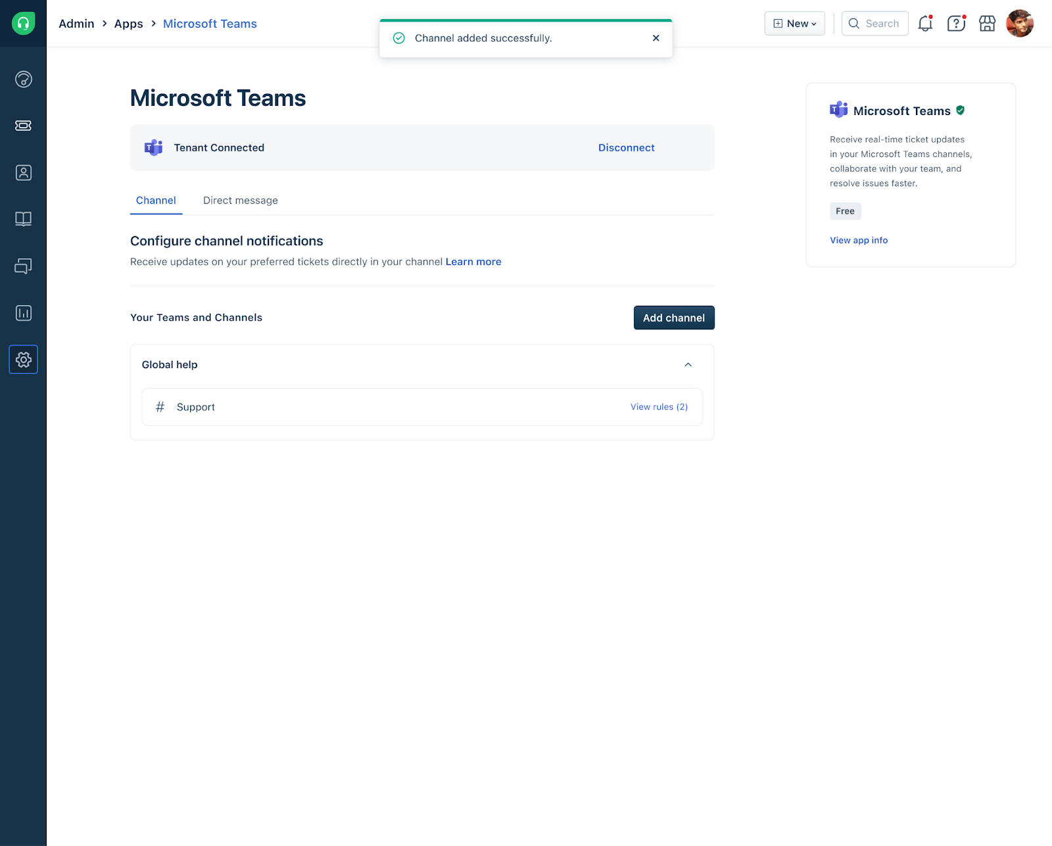Open the New dropdown button
This screenshot has height=846, width=1052.
click(794, 24)
